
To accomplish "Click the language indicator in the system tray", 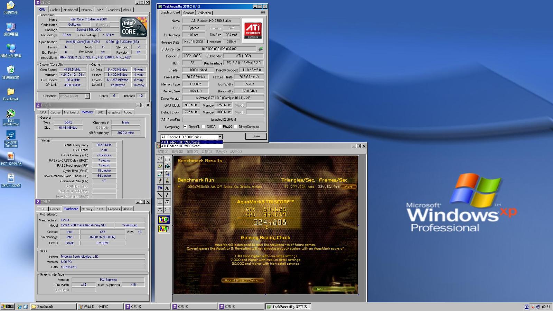I will pos(527,307).
